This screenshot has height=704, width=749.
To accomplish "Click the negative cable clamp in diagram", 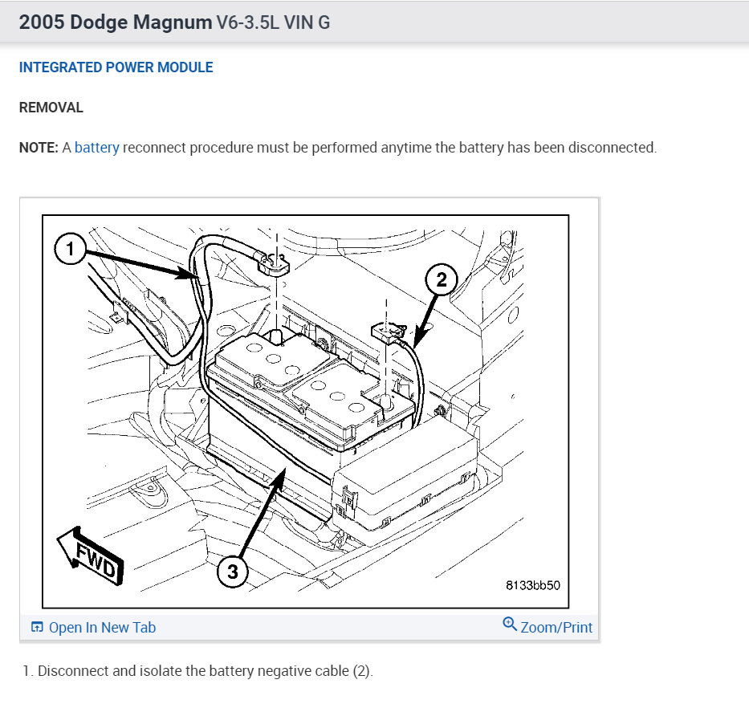I will (x=388, y=332).
